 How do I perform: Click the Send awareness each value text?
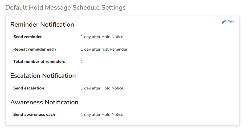click(x=102, y=114)
